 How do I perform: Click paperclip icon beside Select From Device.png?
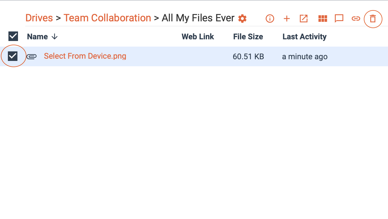click(x=31, y=56)
